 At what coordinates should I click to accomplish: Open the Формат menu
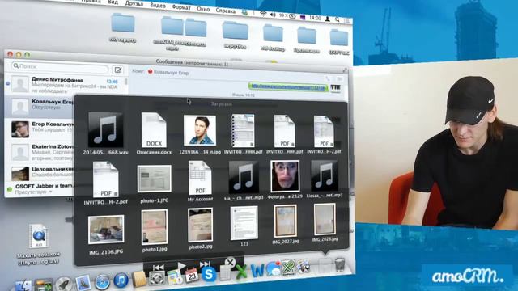(x=181, y=7)
